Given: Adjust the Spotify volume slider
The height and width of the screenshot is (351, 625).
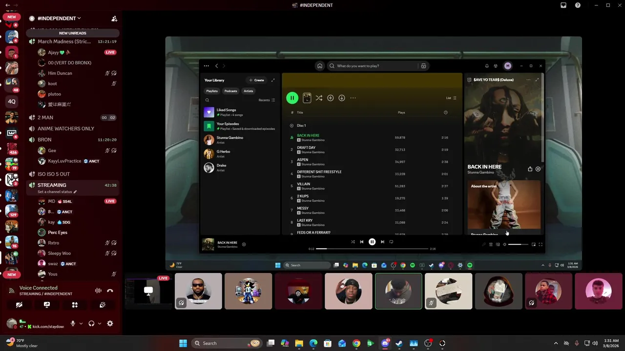Looking at the screenshot, I should click(x=518, y=244).
